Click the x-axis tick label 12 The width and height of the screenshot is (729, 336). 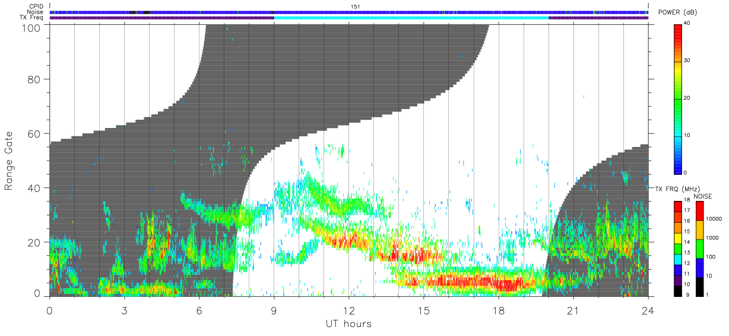click(x=348, y=310)
